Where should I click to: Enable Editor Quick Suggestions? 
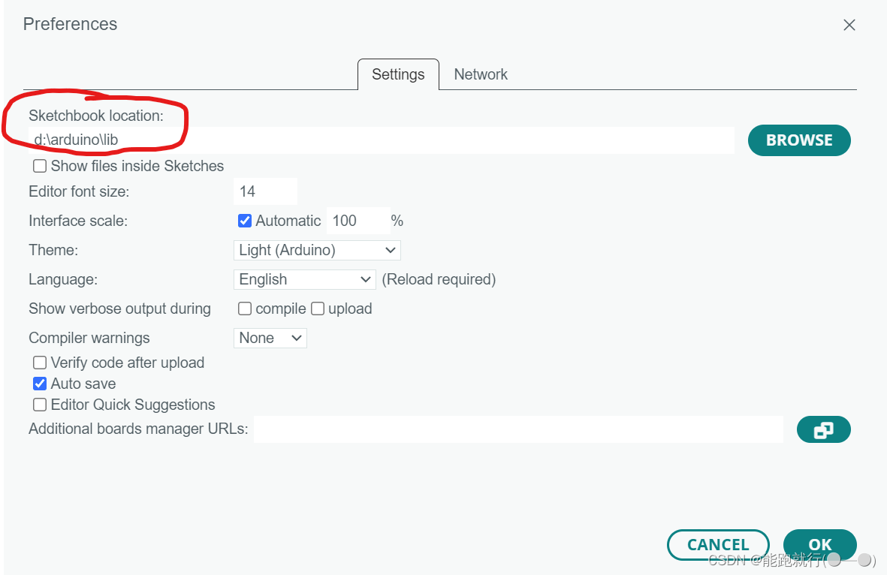pyautogui.click(x=40, y=405)
